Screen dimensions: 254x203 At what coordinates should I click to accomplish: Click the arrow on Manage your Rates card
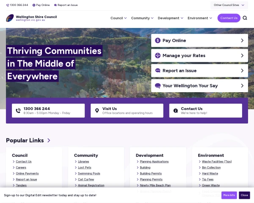pyautogui.click(x=242, y=55)
